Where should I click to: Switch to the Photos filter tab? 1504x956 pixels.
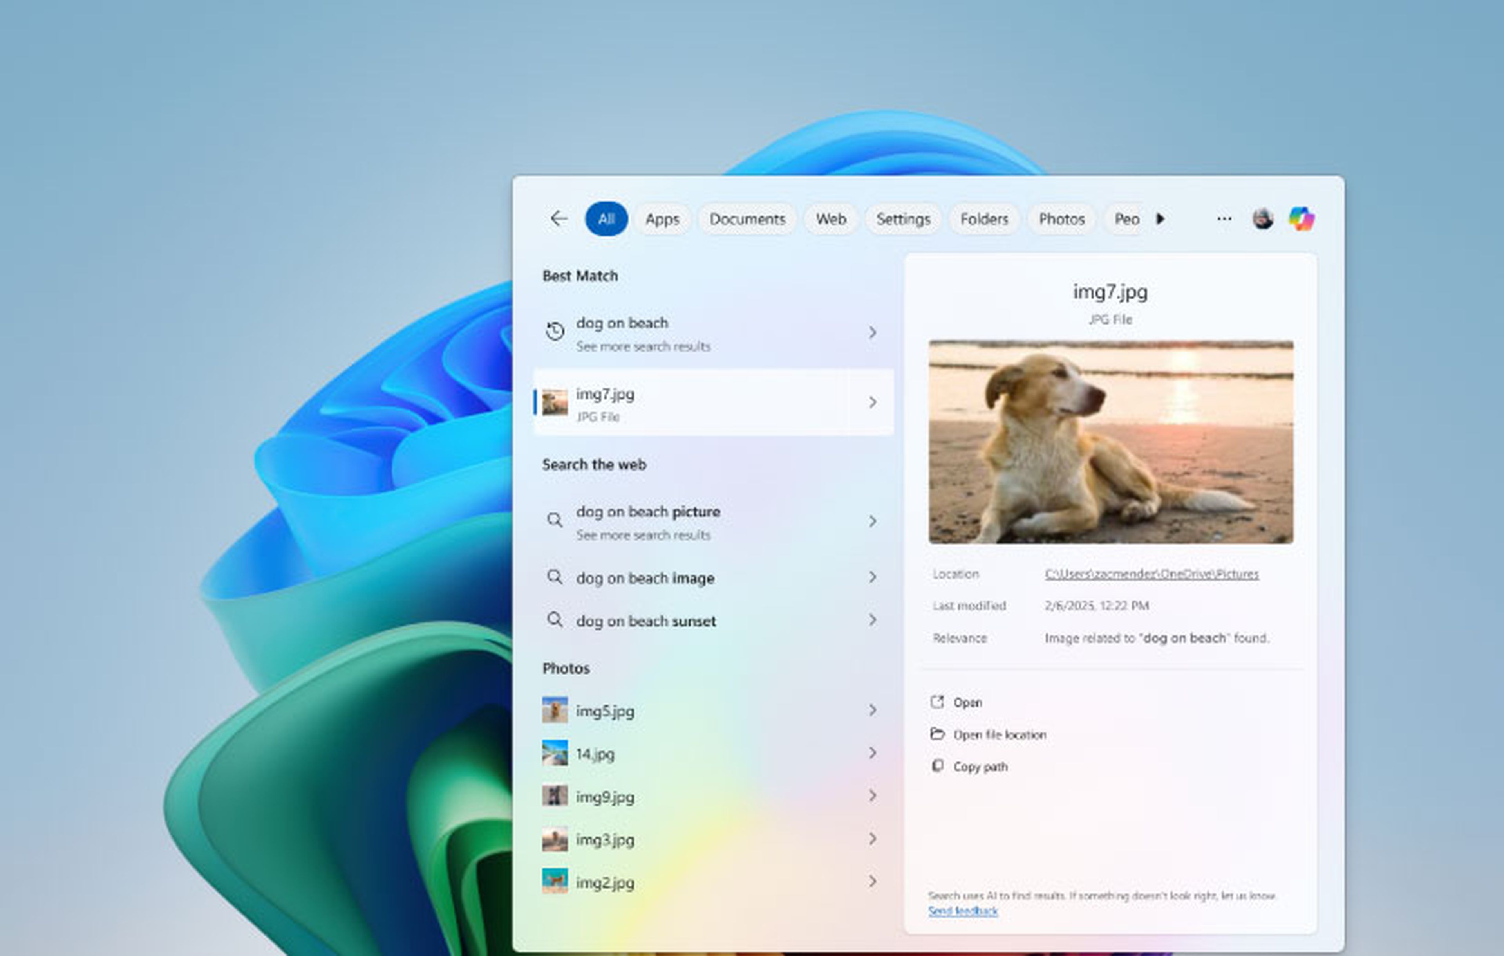click(1061, 219)
